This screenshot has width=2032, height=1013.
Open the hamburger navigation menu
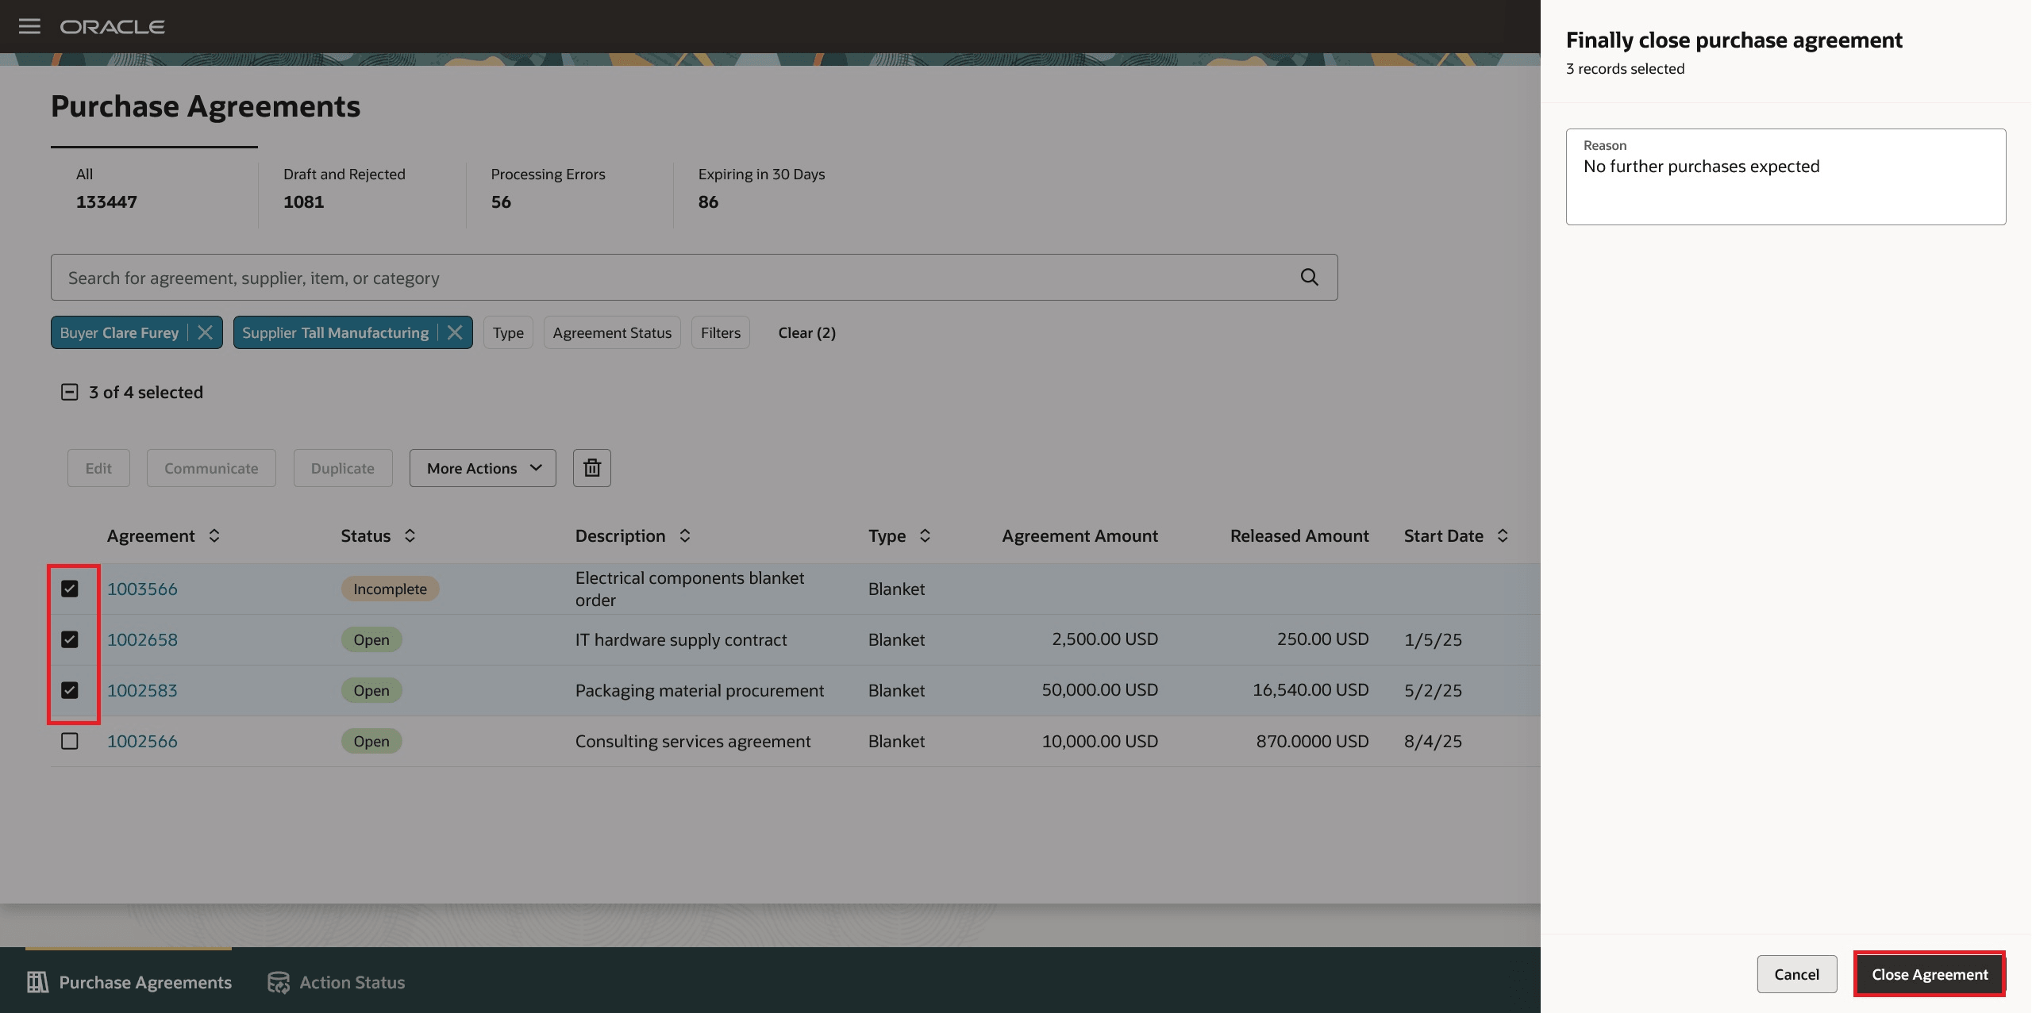29,27
